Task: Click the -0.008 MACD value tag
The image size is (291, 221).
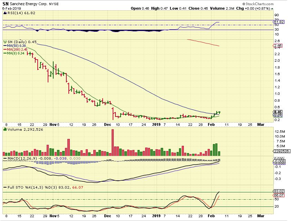Action: click(279, 161)
